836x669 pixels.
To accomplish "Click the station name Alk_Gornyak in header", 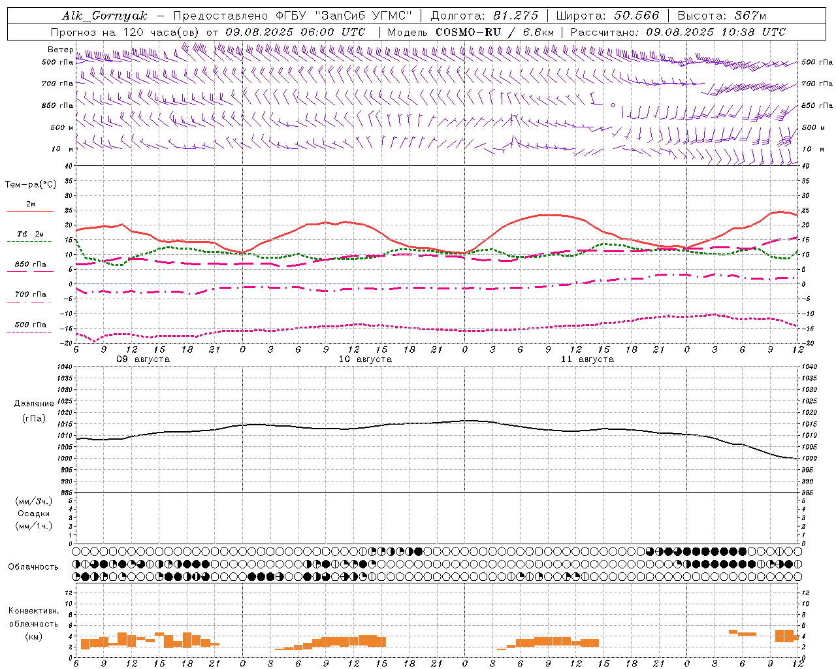I will pos(104,16).
